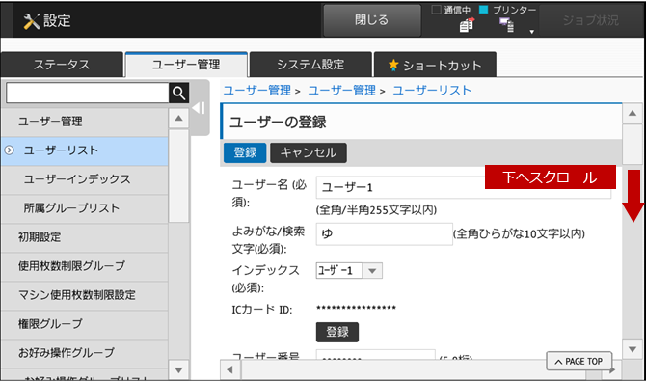Click the キャンセル button

[309, 152]
